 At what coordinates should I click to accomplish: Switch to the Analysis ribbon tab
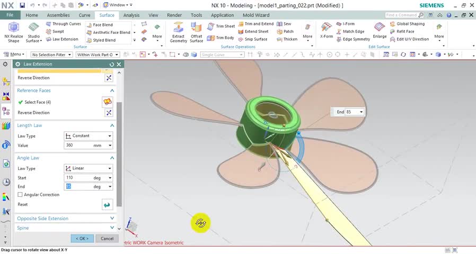coord(131,15)
